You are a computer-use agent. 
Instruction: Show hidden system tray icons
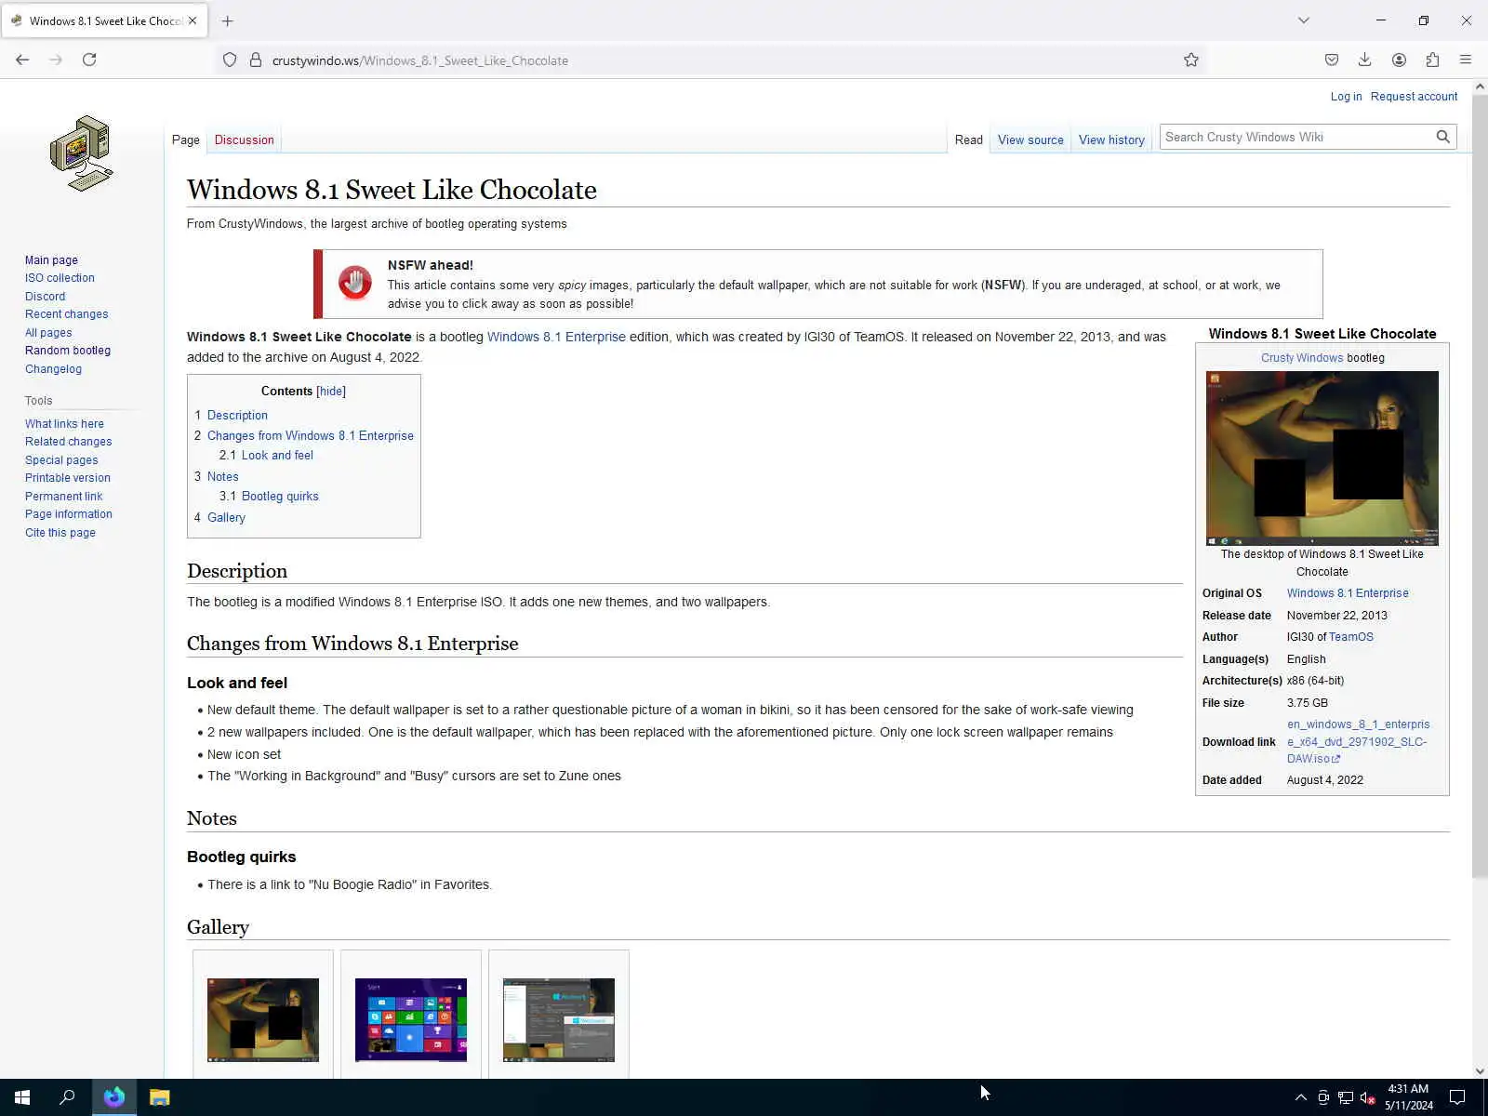tap(1301, 1097)
